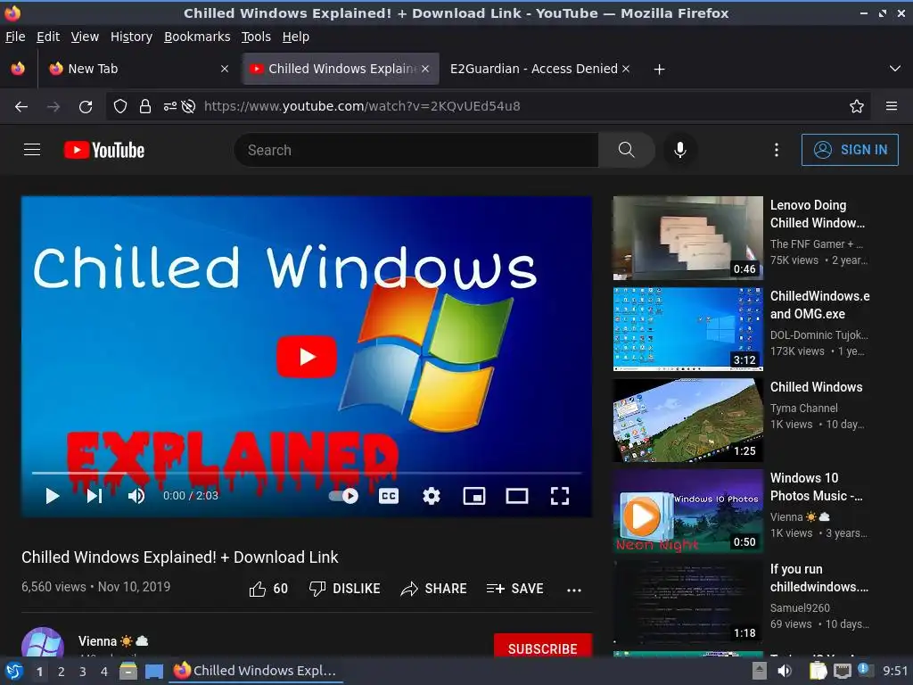
Task: SAVE the video to a playlist
Action: coord(514,589)
